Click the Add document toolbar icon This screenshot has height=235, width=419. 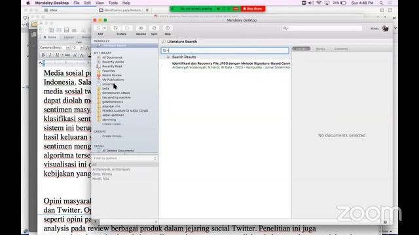click(x=98, y=28)
